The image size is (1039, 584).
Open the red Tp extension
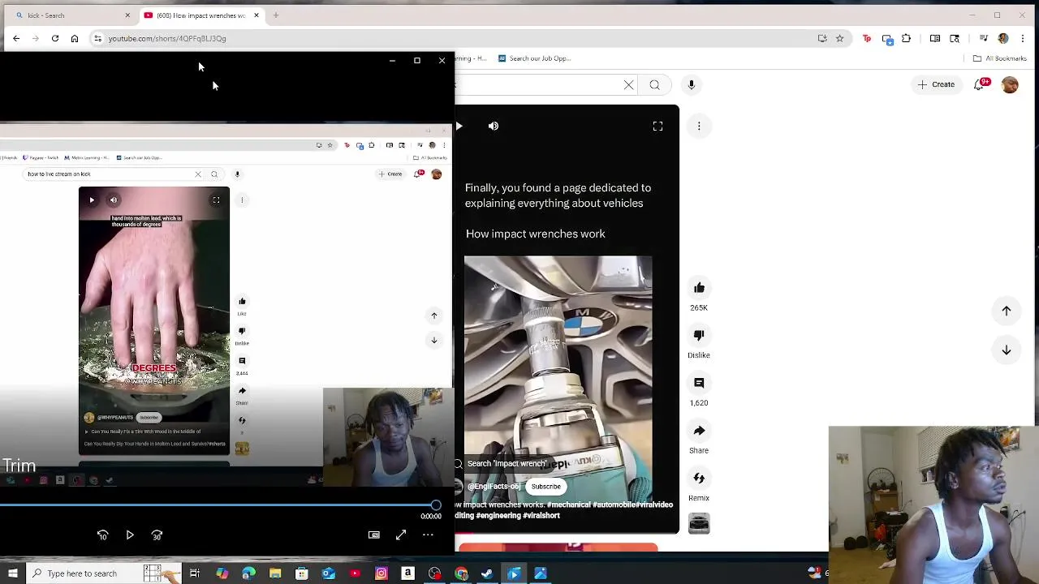867,38
